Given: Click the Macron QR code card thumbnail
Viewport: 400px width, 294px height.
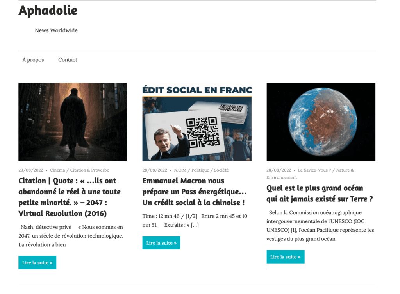Looking at the screenshot, I should [197, 122].
